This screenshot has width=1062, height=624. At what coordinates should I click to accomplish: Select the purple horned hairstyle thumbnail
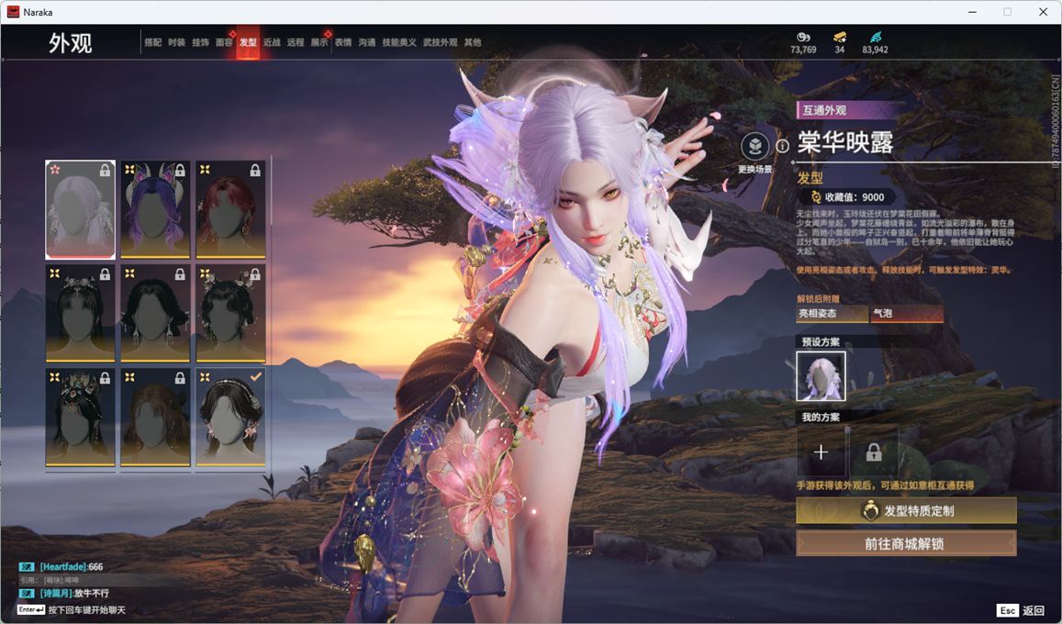point(156,209)
